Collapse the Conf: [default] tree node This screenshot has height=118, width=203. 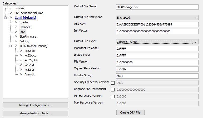pyautogui.click(x=5, y=18)
